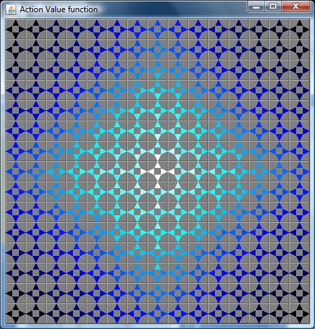Image resolution: width=315 pixels, height=329 pixels.
Task: Click the gray center square of top-right corner state
Action: click(x=299, y=29)
